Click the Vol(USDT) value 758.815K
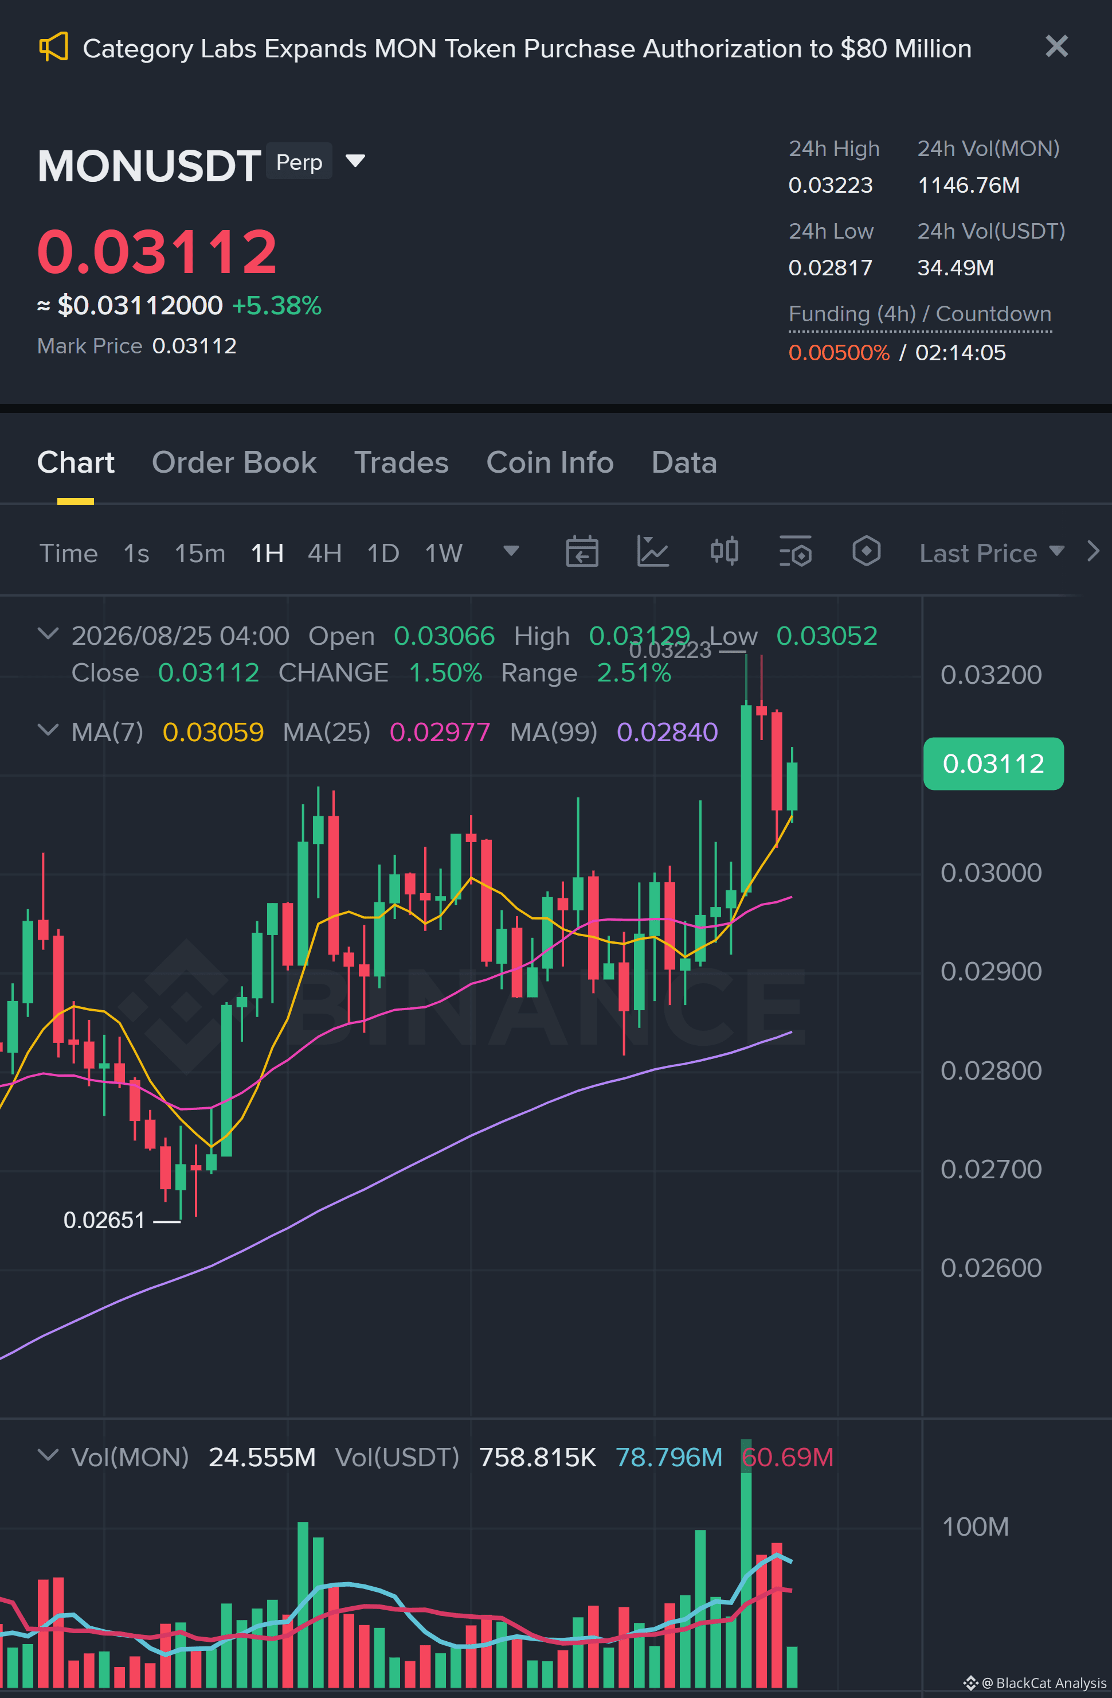This screenshot has width=1112, height=1698. coord(538,1457)
